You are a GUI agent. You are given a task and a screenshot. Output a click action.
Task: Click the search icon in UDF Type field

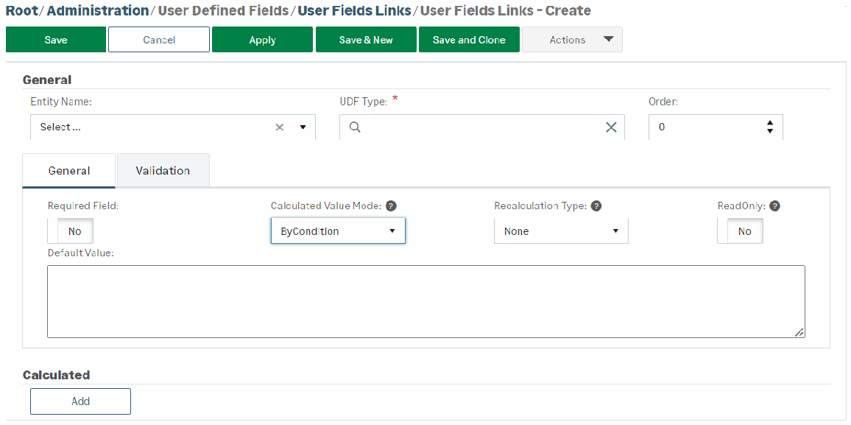tap(354, 127)
